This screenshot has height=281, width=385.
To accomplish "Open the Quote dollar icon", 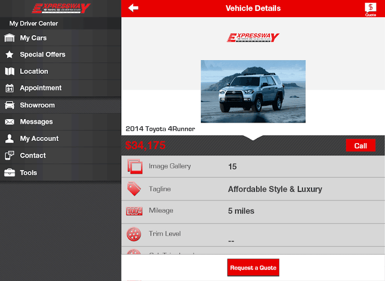I will pyautogui.click(x=370, y=10).
